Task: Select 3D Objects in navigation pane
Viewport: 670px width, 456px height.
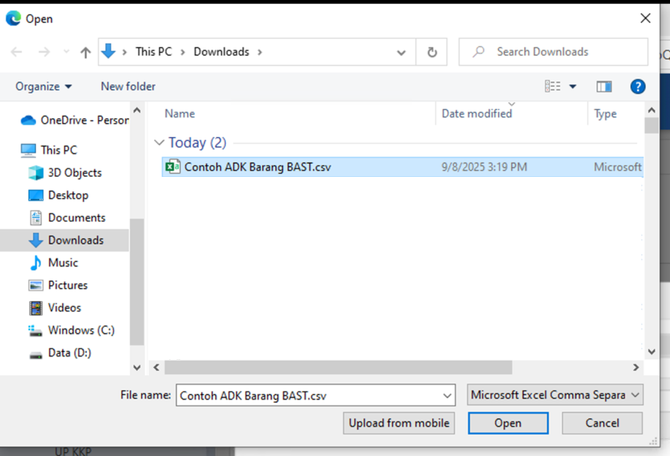Action: tap(74, 173)
